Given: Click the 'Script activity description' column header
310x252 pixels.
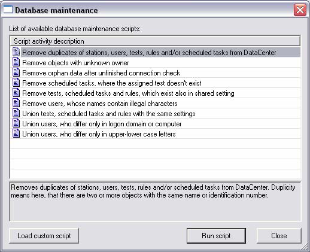Looking at the screenshot, I should tap(155, 41).
